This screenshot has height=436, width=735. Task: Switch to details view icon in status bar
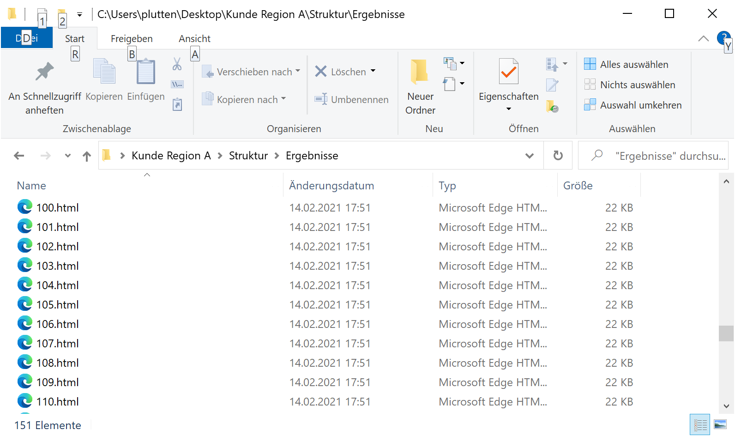click(700, 424)
